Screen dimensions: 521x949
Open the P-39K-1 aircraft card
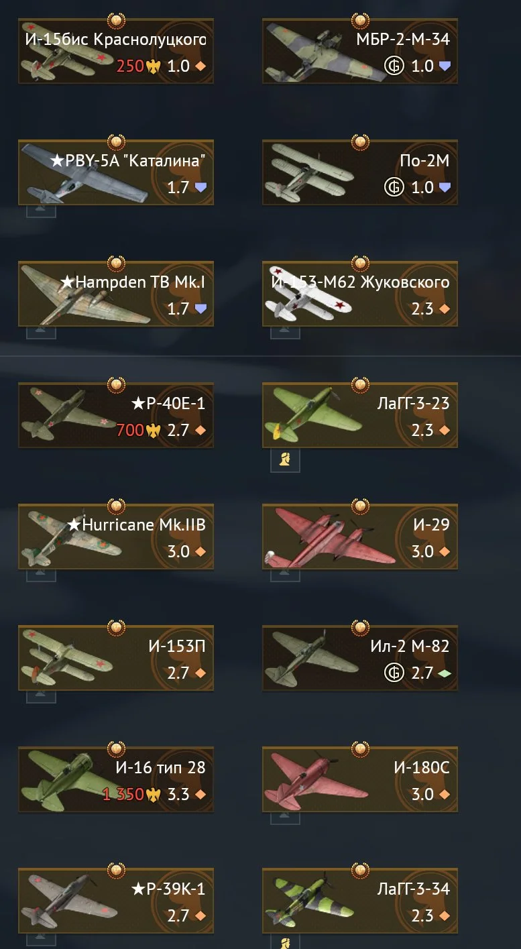click(x=116, y=901)
